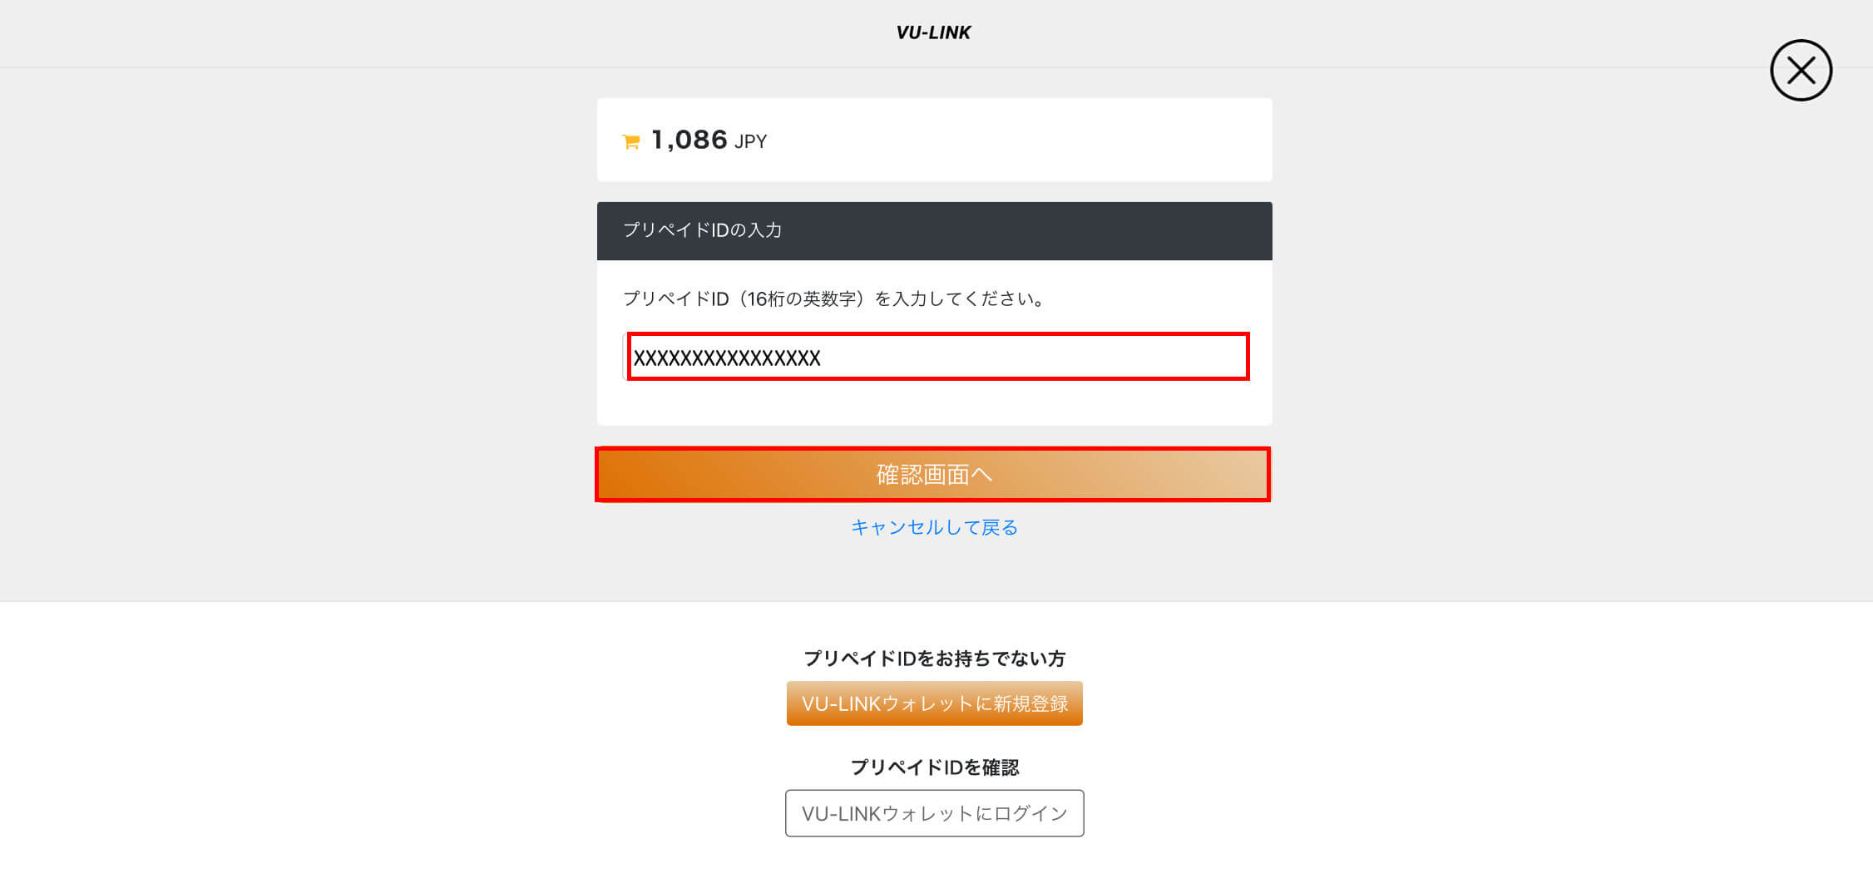The height and width of the screenshot is (888, 1873).
Task: Click the XXXXXXXXXXXXXXXX text in the field
Action: (x=727, y=358)
